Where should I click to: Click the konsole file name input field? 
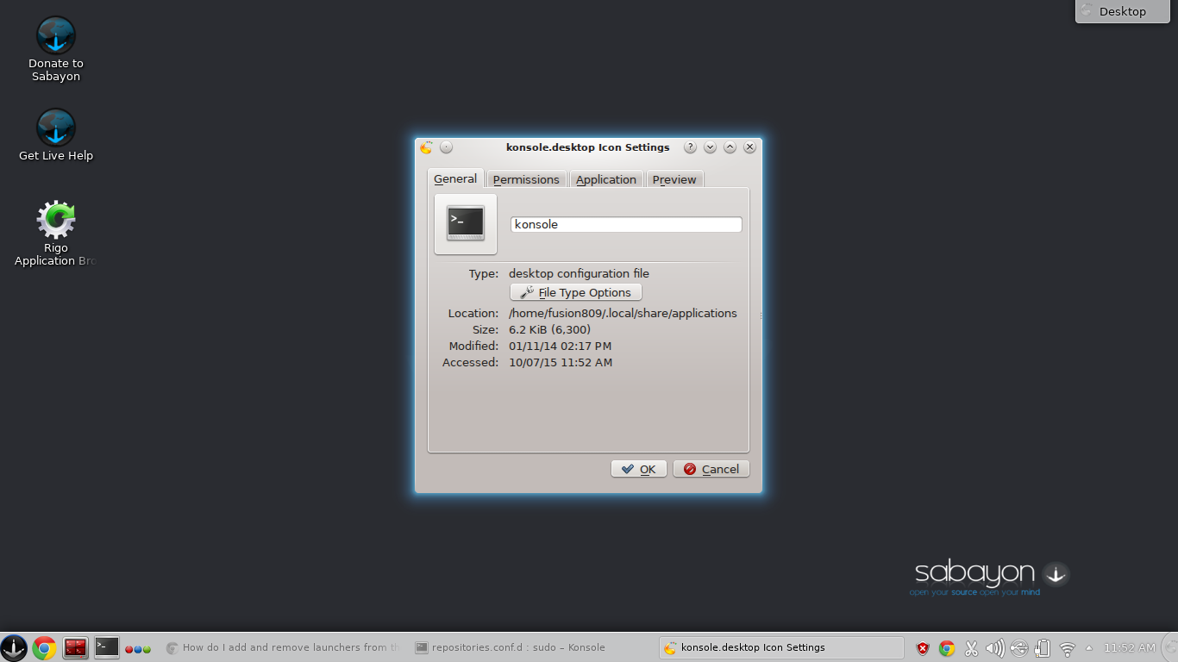click(x=626, y=224)
